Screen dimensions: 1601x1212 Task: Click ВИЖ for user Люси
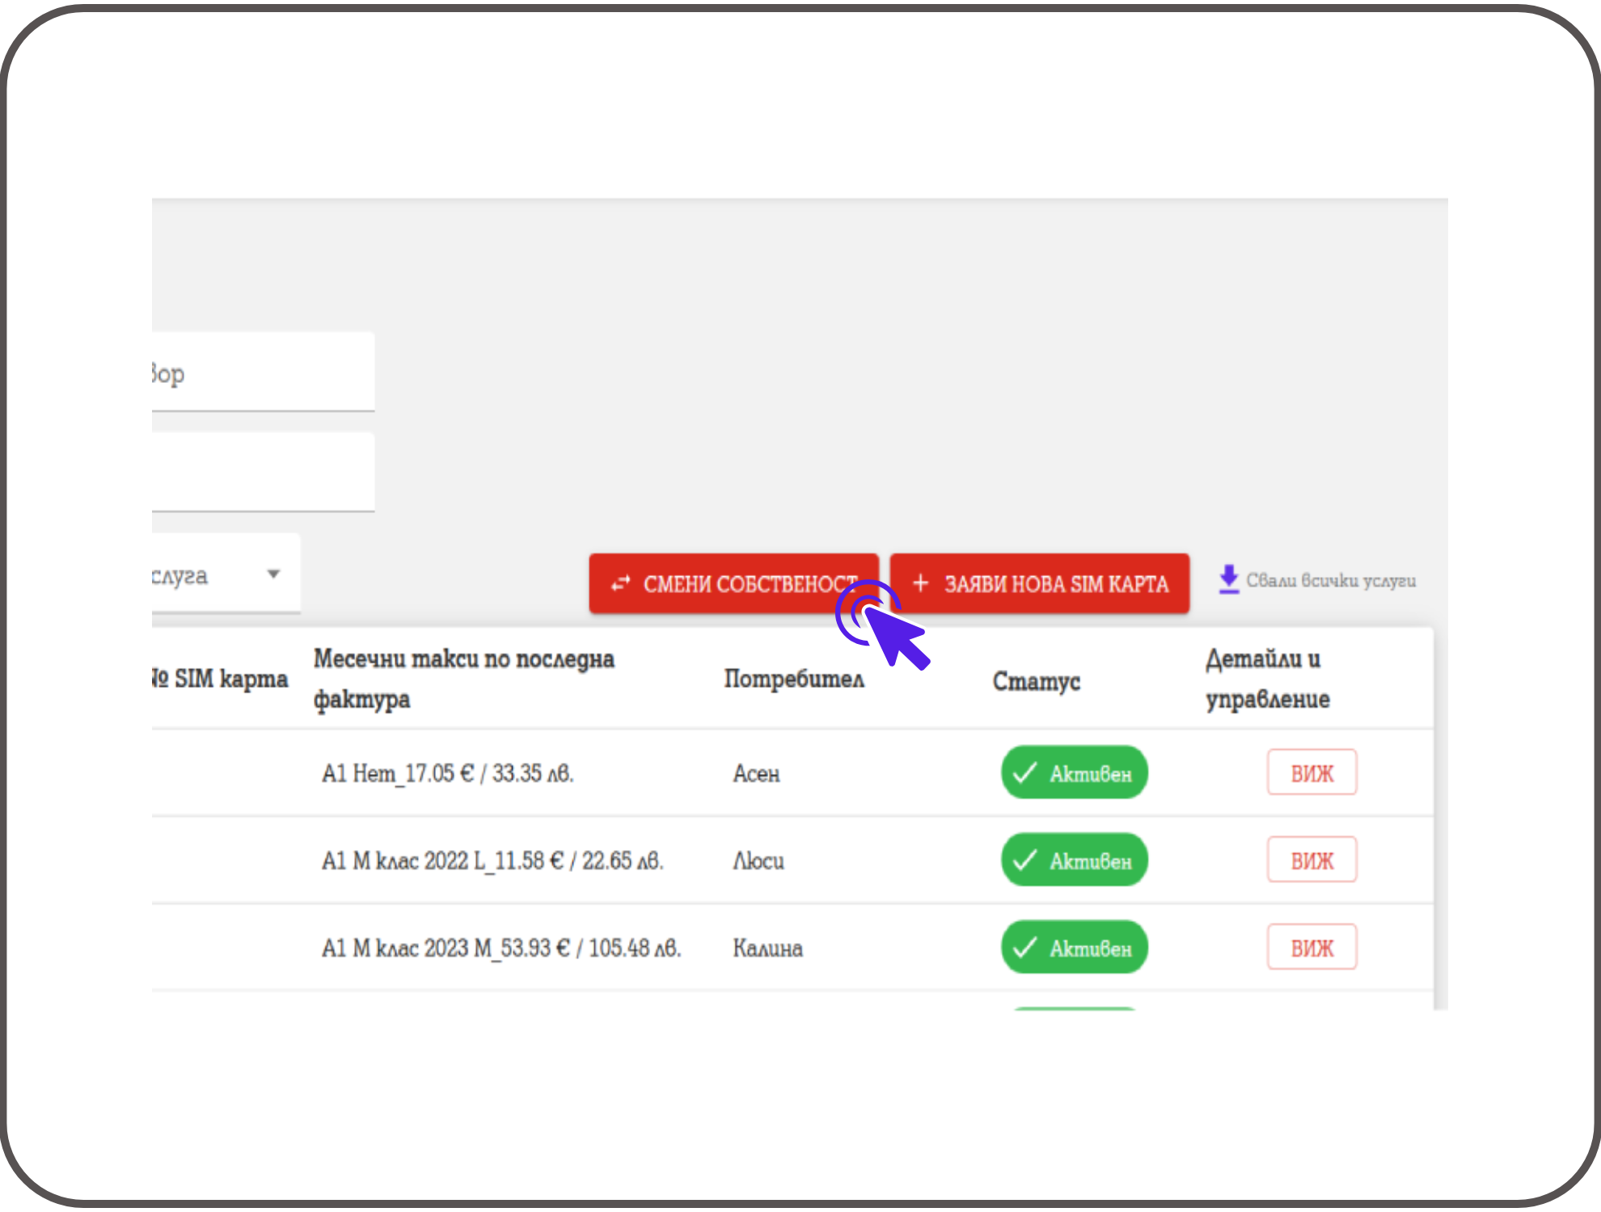[x=1311, y=861]
